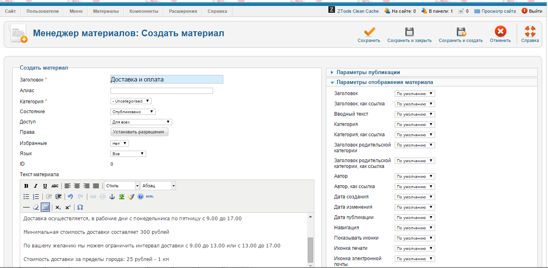Click Установить разрешения button
The image size is (548, 268).
[139, 132]
